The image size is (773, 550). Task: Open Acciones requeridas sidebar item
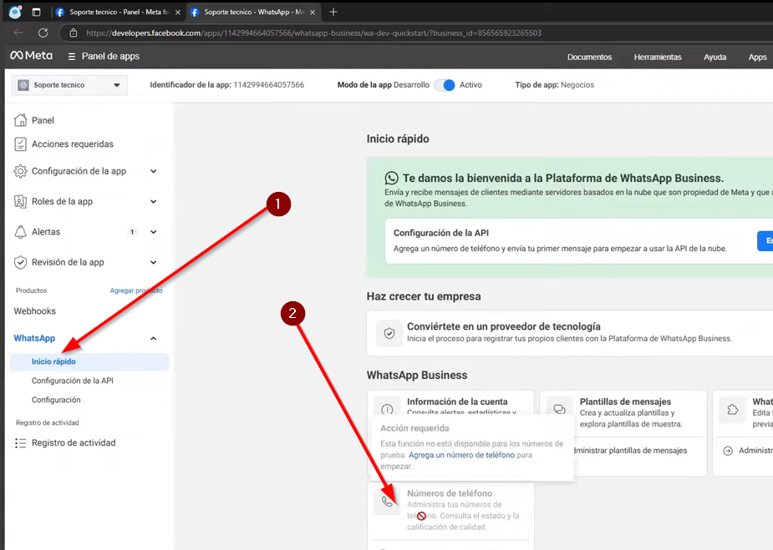coord(73,144)
